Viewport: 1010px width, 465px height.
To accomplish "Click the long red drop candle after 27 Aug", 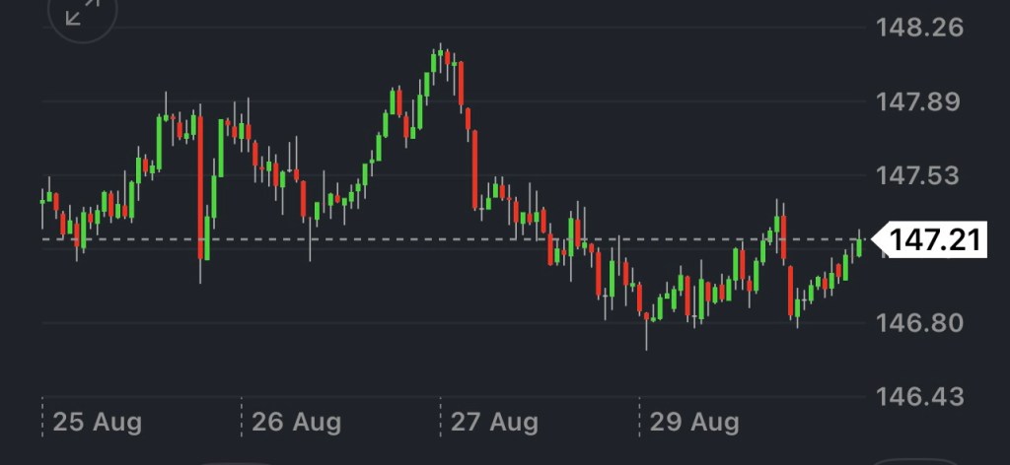I will (x=473, y=167).
